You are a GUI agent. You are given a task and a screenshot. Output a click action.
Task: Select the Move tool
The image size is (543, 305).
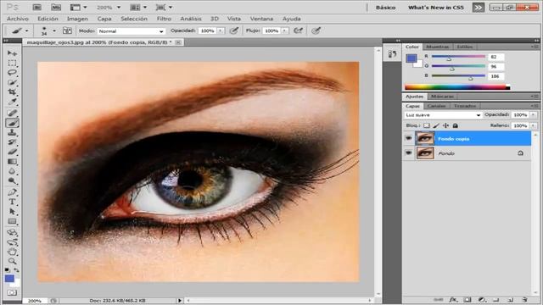click(12, 53)
